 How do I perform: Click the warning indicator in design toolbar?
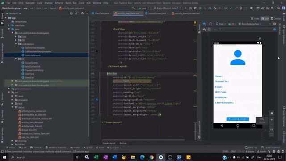click(x=275, y=24)
